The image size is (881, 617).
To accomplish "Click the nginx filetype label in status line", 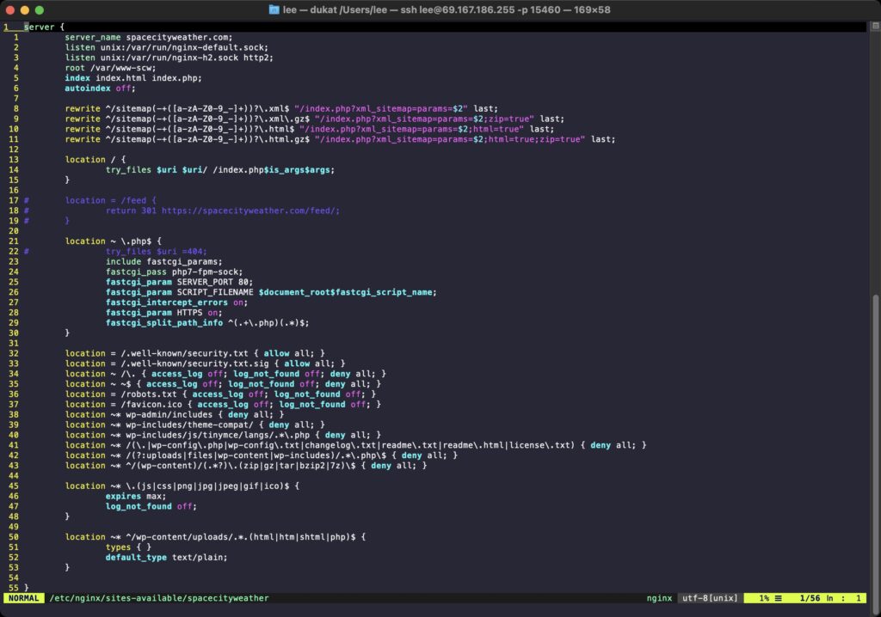I will point(660,598).
